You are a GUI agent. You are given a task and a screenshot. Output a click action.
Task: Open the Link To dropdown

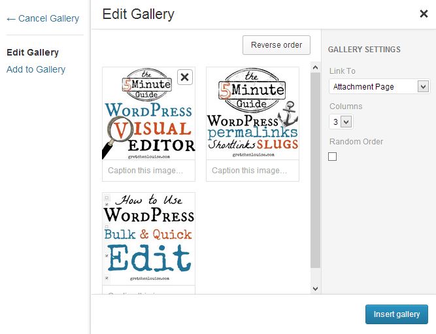tap(379, 86)
